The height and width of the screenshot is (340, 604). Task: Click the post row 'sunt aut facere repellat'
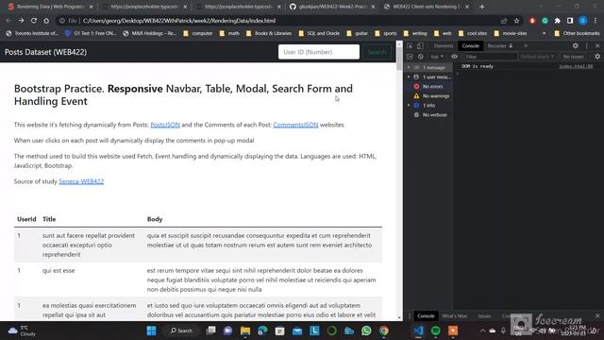pyautogui.click(x=198, y=245)
